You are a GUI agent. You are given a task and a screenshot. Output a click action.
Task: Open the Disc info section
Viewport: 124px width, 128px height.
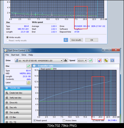click(x=18, y=108)
